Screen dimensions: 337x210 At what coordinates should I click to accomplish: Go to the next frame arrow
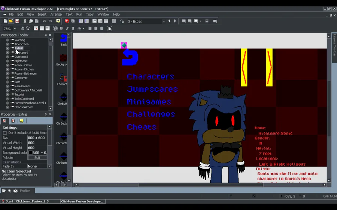175,21
